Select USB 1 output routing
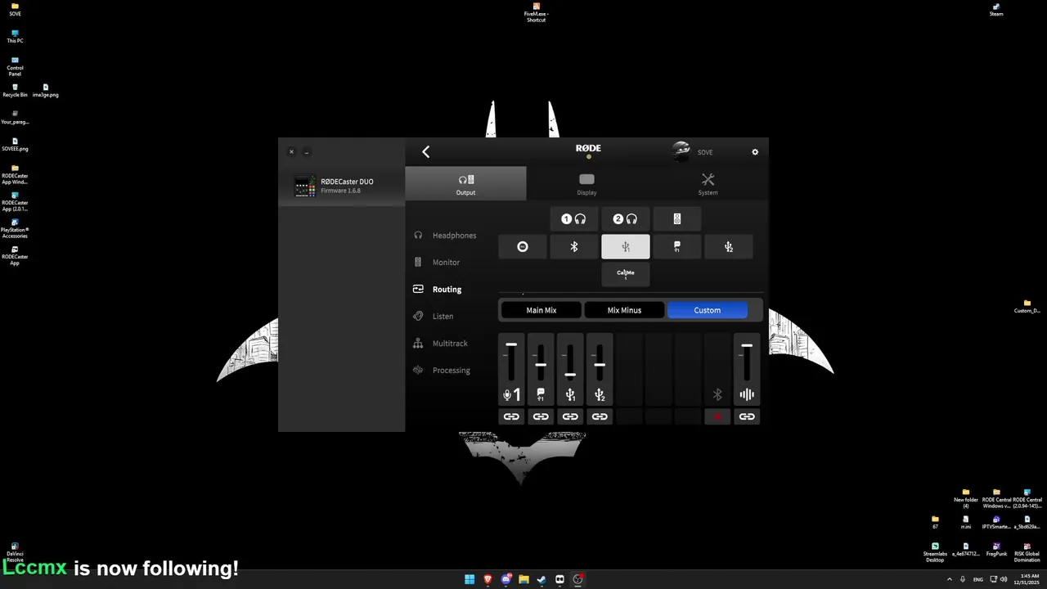1047x589 pixels. (x=626, y=247)
